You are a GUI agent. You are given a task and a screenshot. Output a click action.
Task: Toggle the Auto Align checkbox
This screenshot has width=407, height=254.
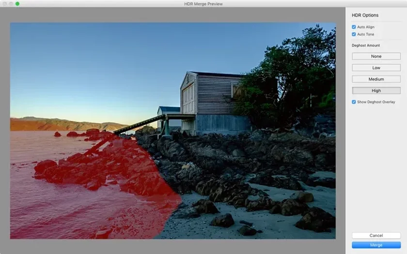tap(354, 27)
